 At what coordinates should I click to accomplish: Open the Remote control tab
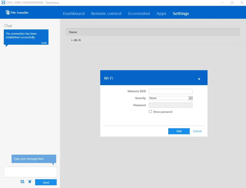point(106,13)
